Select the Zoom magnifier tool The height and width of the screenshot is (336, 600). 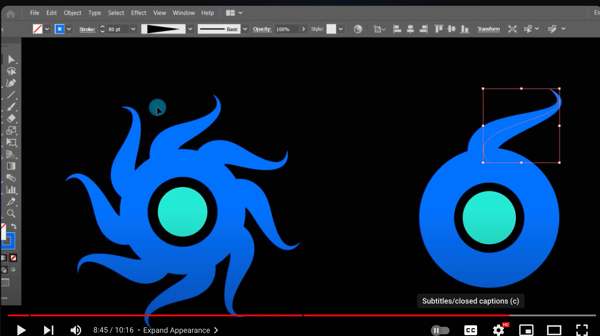click(x=11, y=213)
